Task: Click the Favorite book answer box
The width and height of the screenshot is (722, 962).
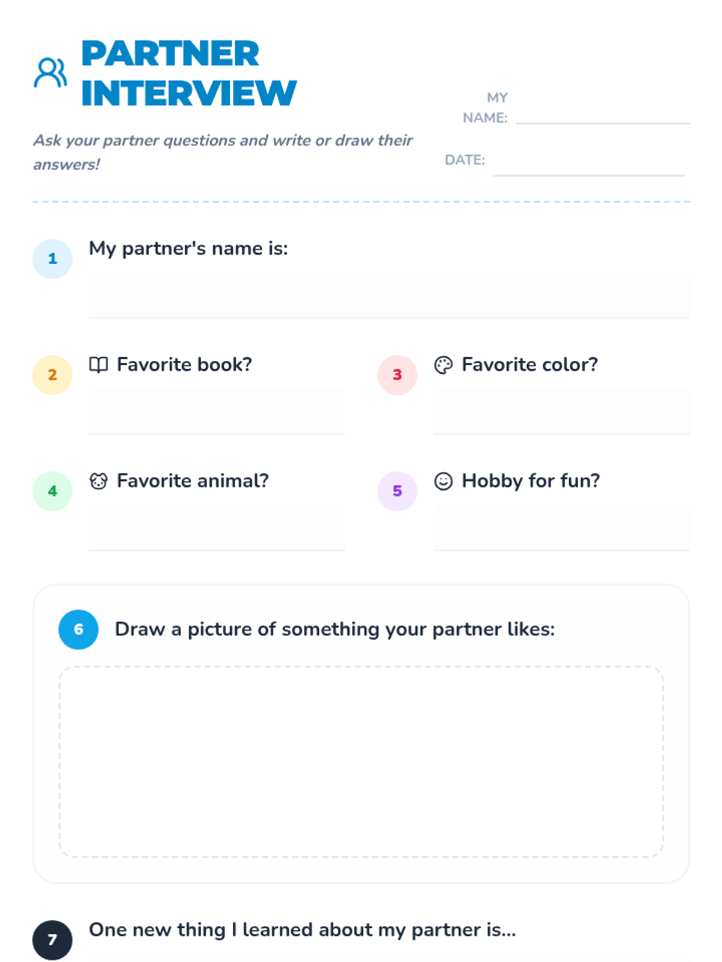Action: click(x=217, y=411)
